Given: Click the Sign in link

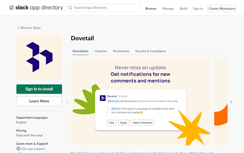Looking at the screenshot, I should click(198, 9).
